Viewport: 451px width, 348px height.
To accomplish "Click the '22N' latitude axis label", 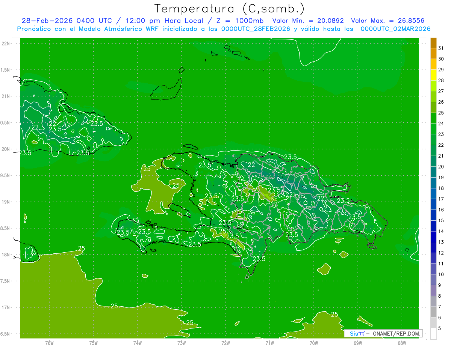I will click(x=6, y=44).
